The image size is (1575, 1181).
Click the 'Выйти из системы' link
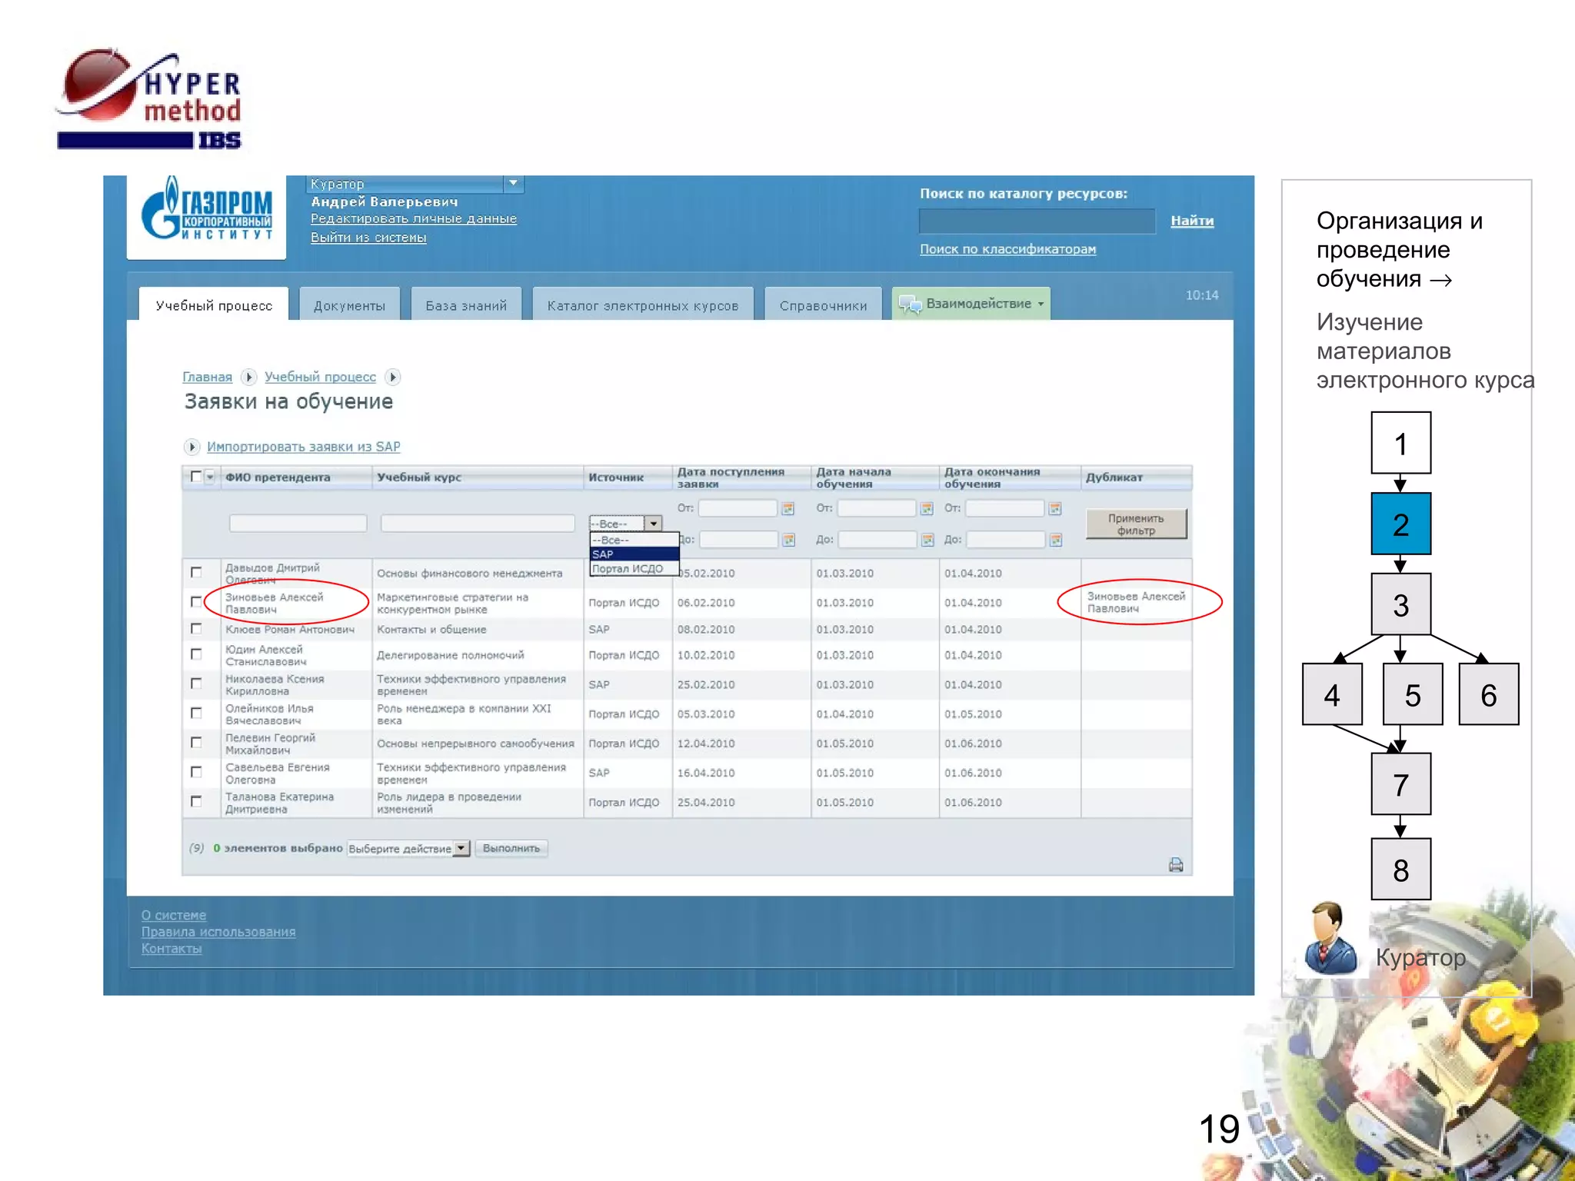pyautogui.click(x=368, y=238)
